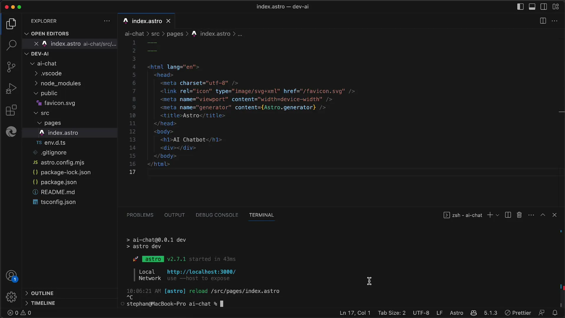Open errors and warnings status item
565x318 pixels.
(x=19, y=313)
